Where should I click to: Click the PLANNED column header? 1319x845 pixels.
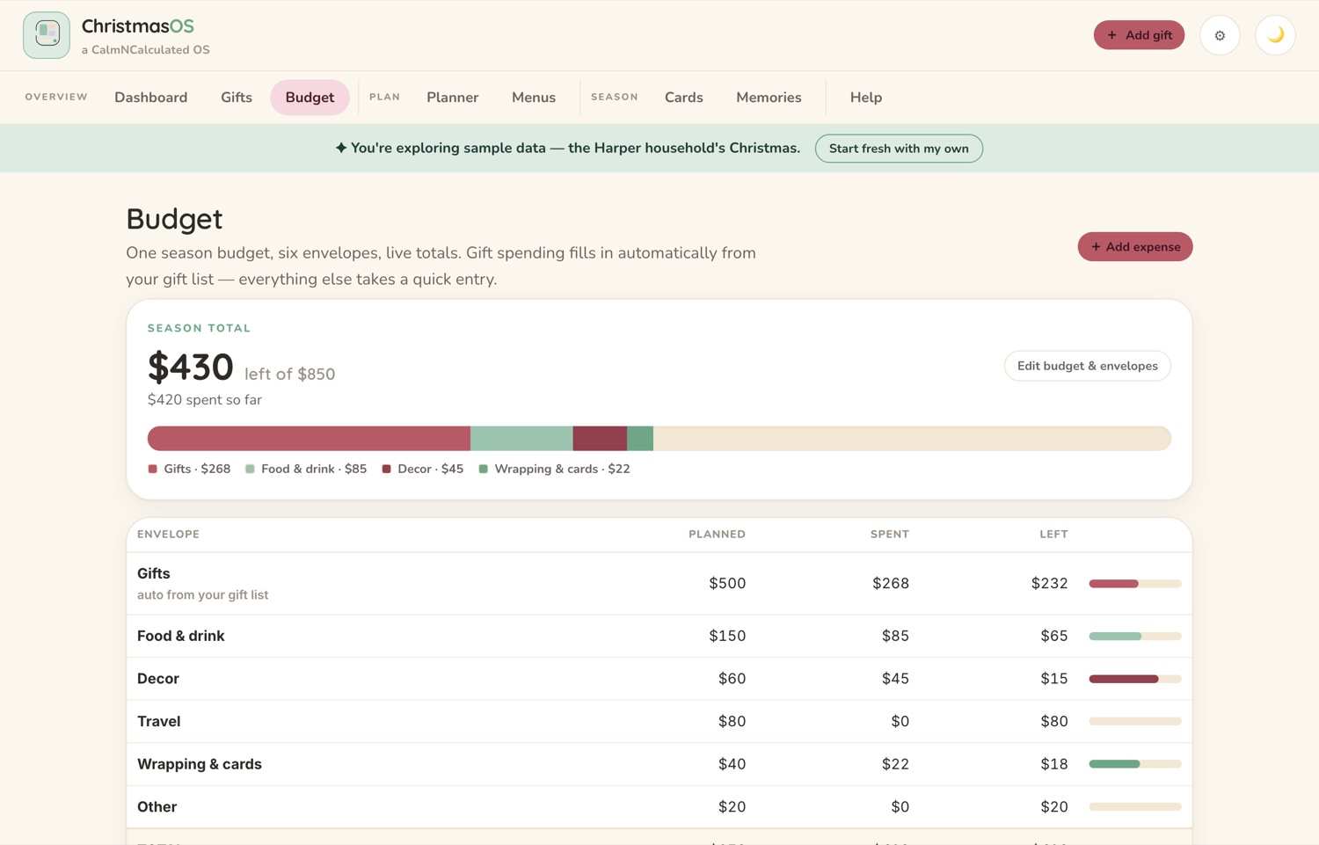tap(717, 535)
